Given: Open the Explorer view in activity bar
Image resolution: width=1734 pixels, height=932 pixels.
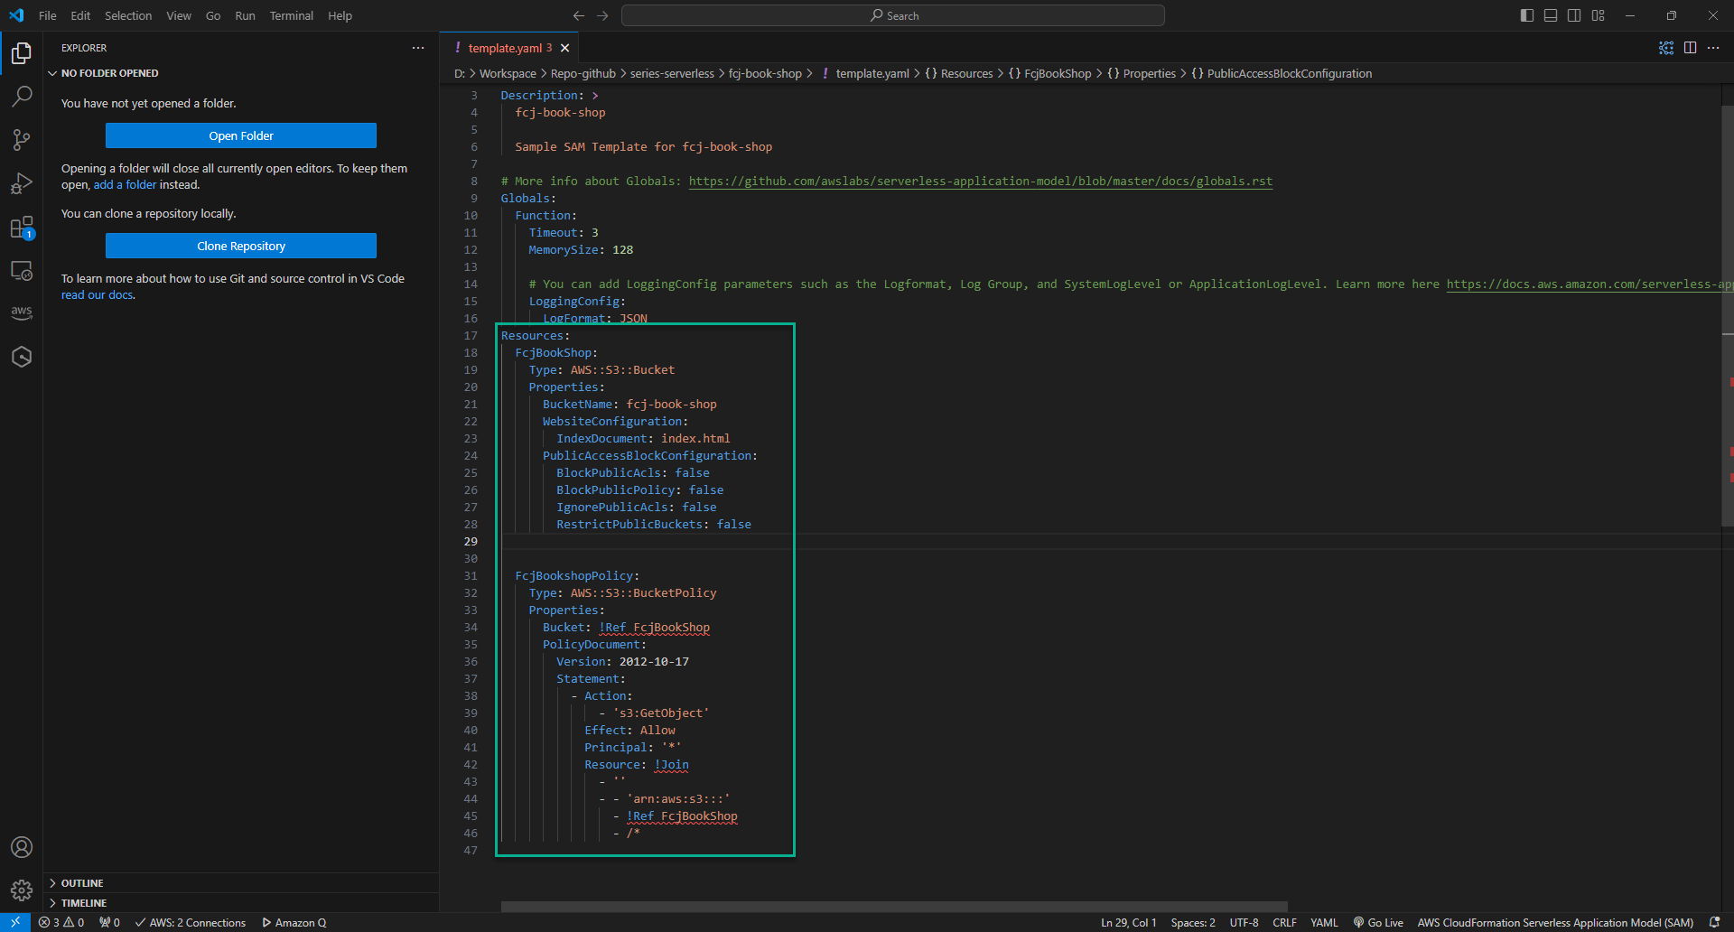Looking at the screenshot, I should [22, 53].
